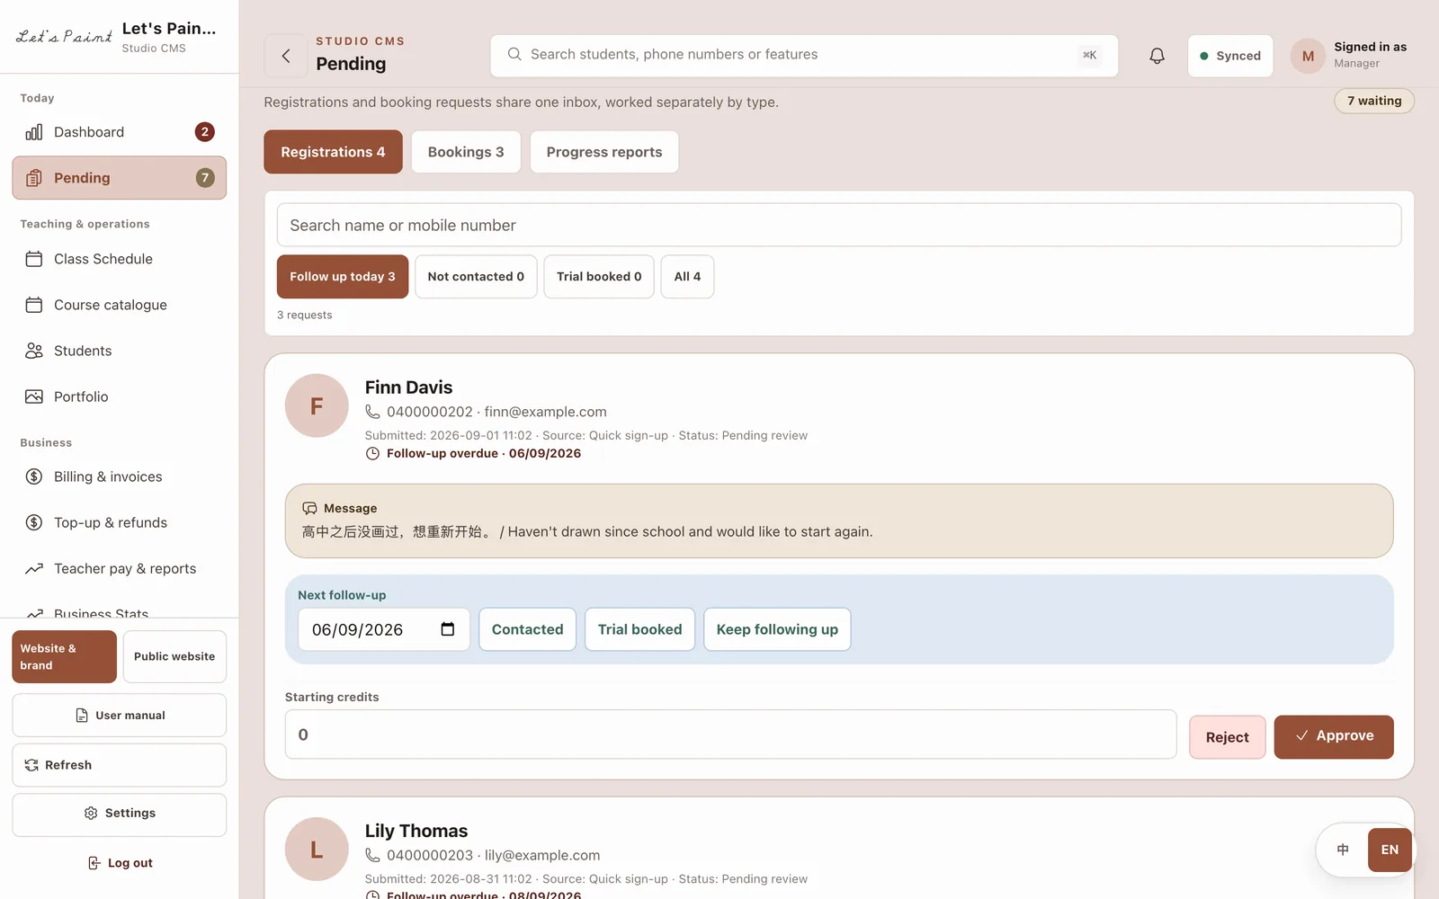1439x899 pixels.
Task: Click Lily Thomas avatar L
Action: (x=317, y=849)
